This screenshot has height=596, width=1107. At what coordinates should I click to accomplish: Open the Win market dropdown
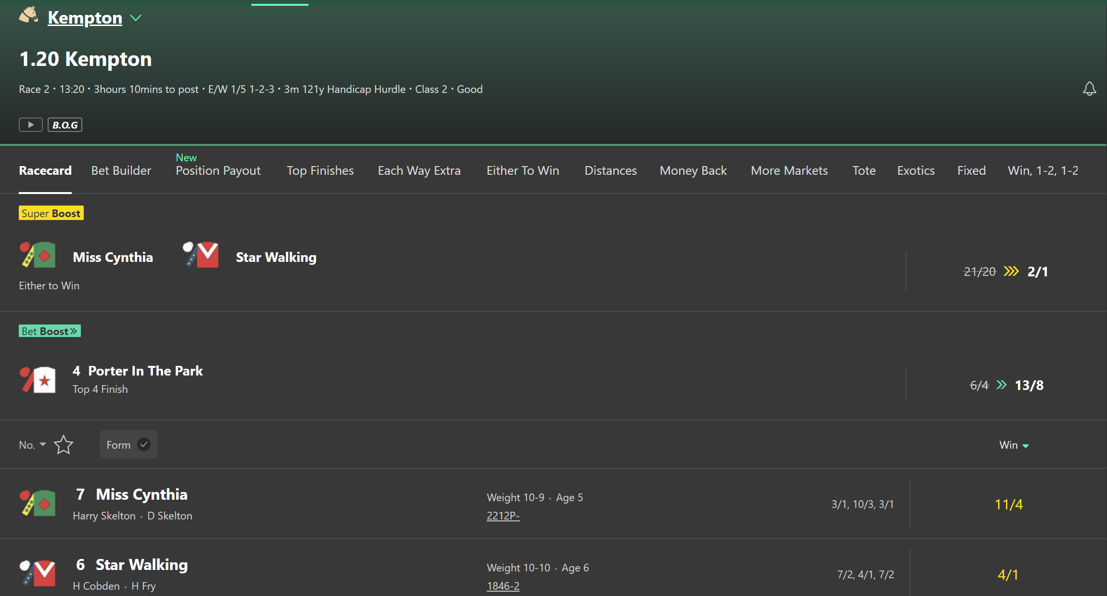[x=1014, y=445]
